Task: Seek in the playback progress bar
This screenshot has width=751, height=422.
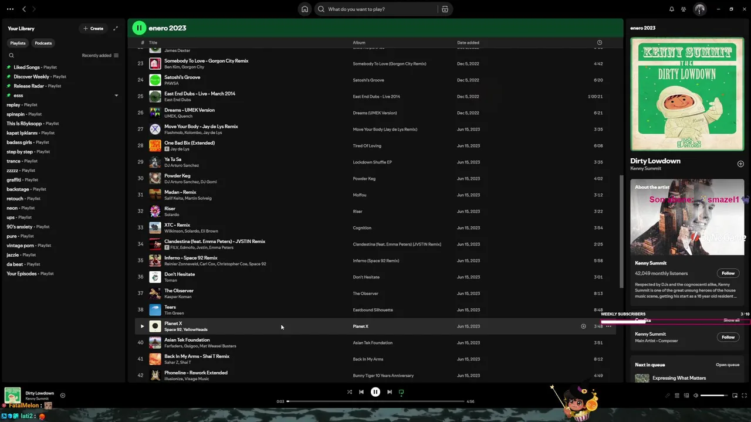Action: pos(375,401)
